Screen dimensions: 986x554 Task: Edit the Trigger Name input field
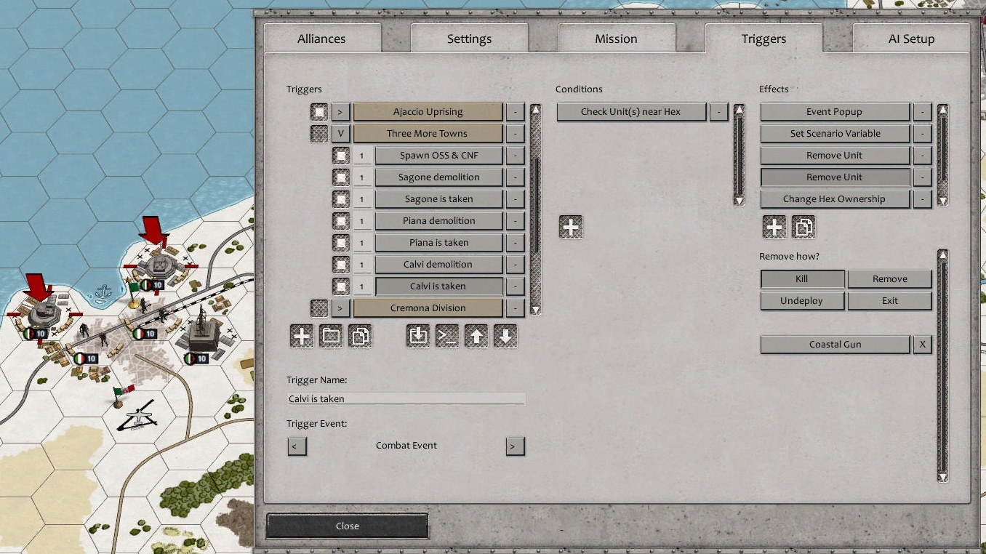[x=405, y=398]
